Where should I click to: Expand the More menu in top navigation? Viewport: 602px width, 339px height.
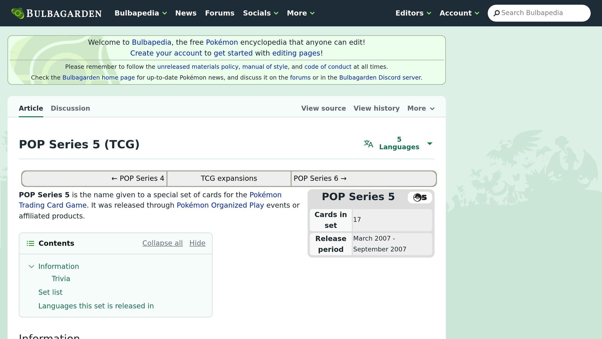point(301,13)
